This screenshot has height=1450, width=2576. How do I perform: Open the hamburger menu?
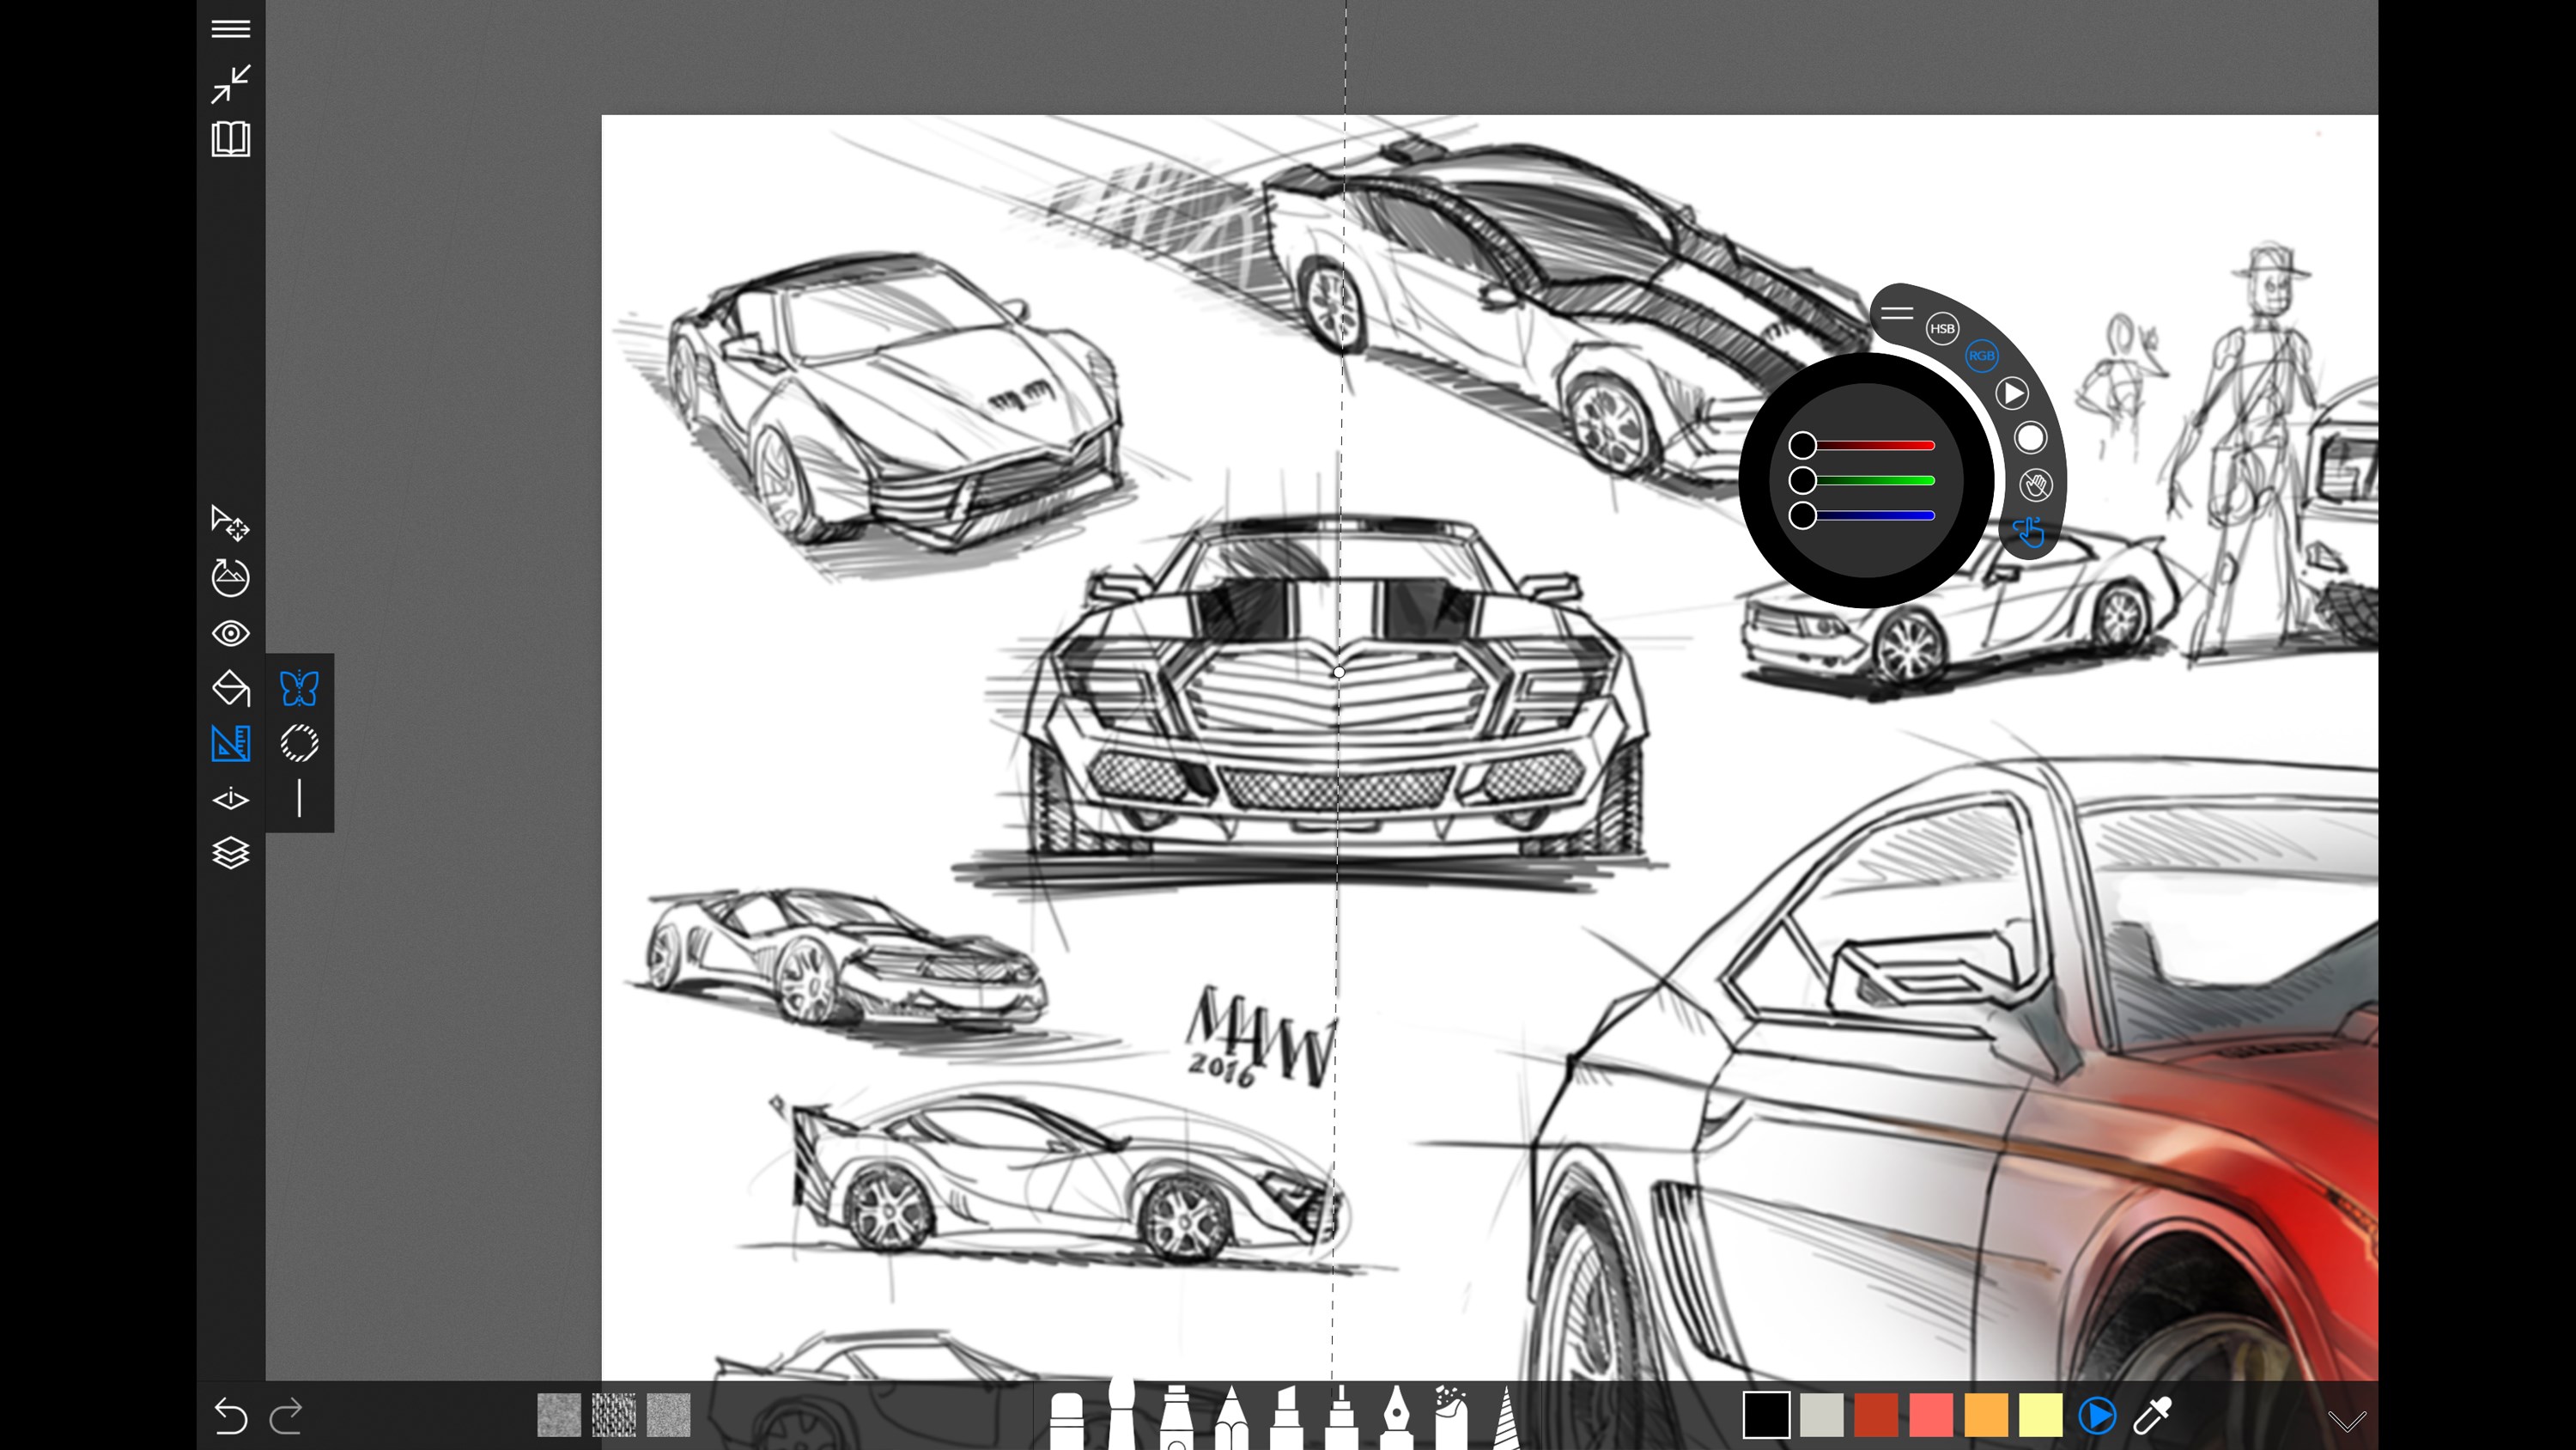[x=231, y=29]
